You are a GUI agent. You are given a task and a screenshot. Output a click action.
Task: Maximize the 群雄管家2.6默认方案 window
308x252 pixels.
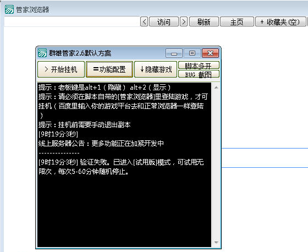click(192, 53)
